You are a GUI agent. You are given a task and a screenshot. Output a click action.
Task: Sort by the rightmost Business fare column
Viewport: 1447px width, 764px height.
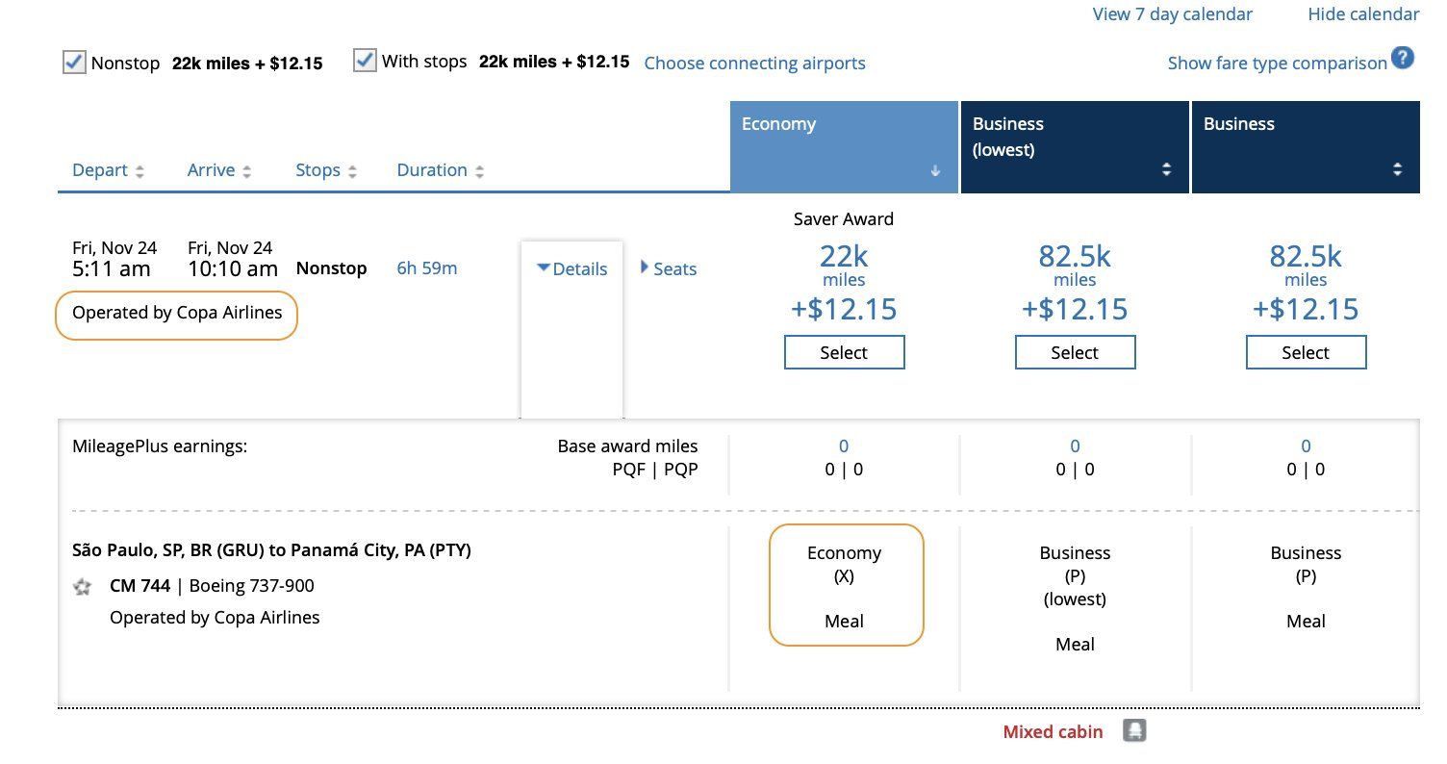1306,147
